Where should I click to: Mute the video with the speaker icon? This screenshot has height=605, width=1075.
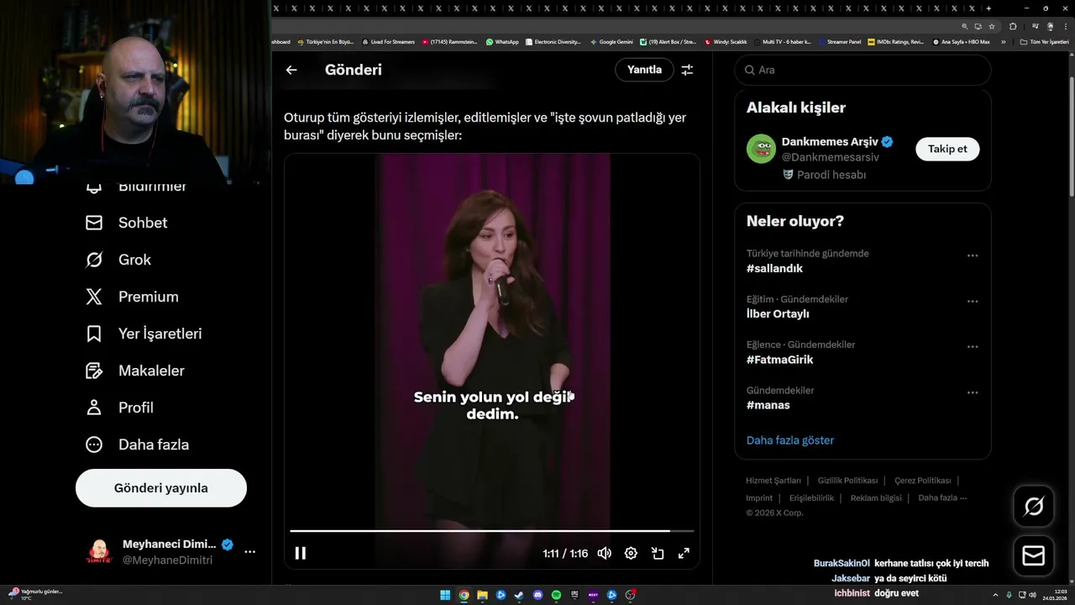click(605, 553)
